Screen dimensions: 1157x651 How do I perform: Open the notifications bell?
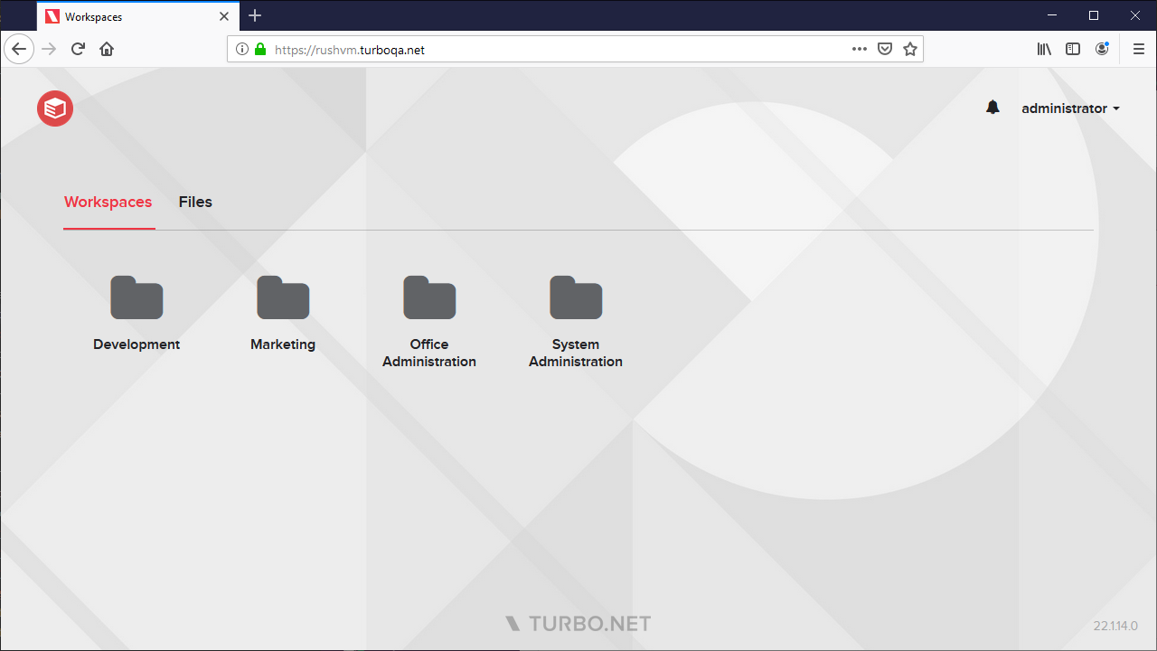pyautogui.click(x=992, y=107)
